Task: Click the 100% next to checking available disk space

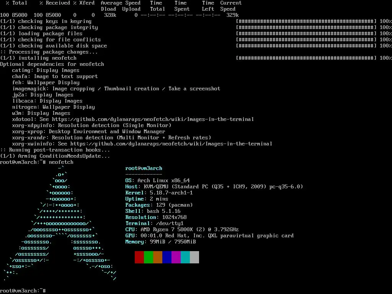Action: (x=385, y=46)
